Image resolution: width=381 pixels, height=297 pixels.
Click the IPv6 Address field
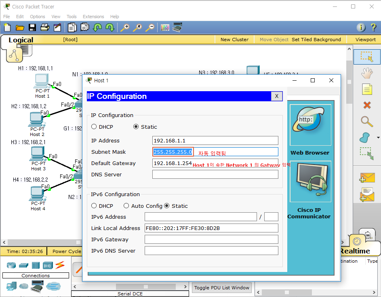[x=201, y=217]
